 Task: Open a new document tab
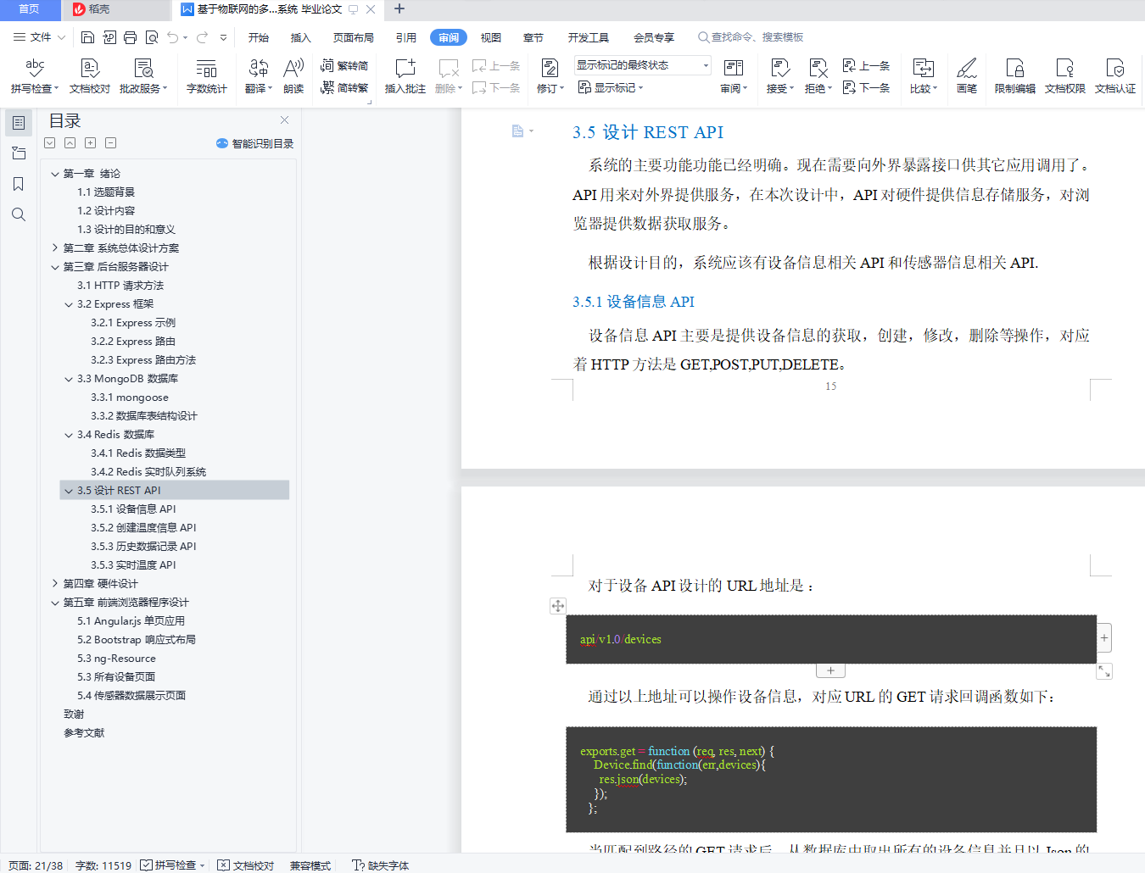(x=399, y=9)
